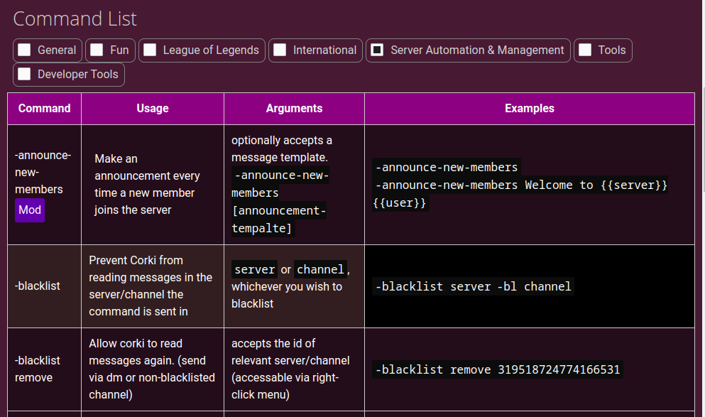Uncheck Server Automation & Management filter
Screen dimensions: 705x417
tap(378, 50)
